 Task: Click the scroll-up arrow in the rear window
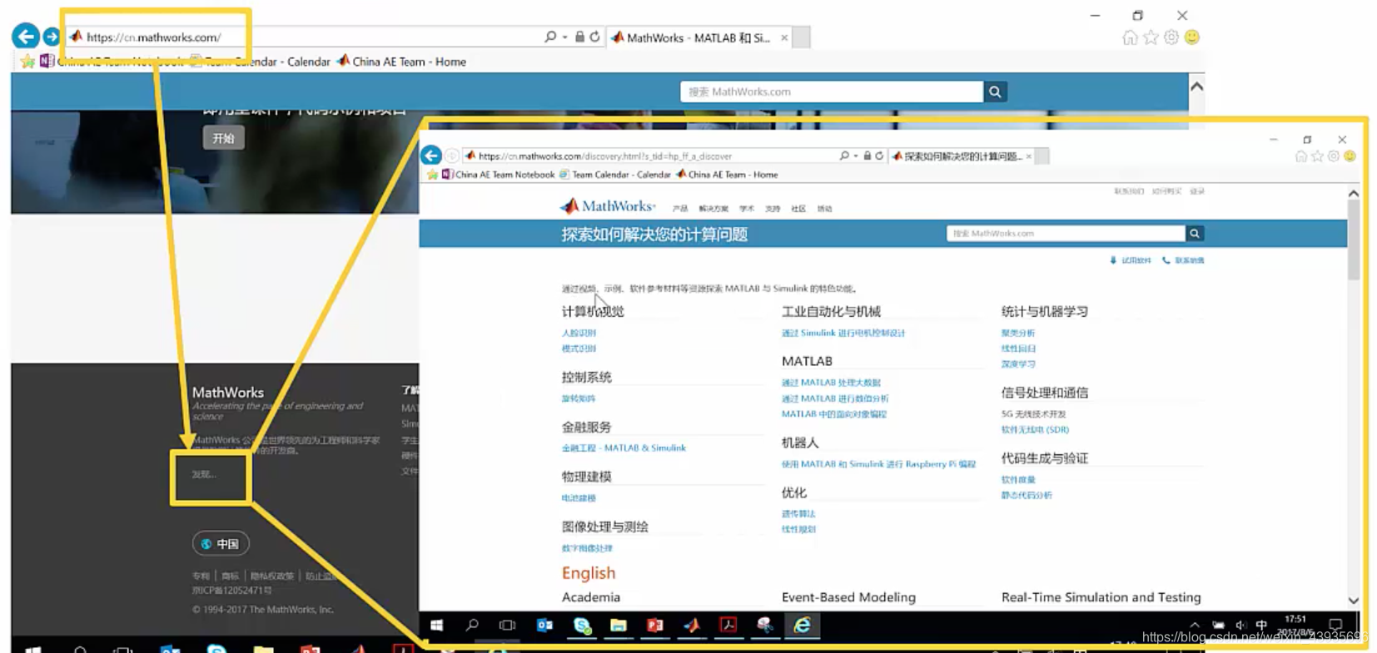[1196, 87]
